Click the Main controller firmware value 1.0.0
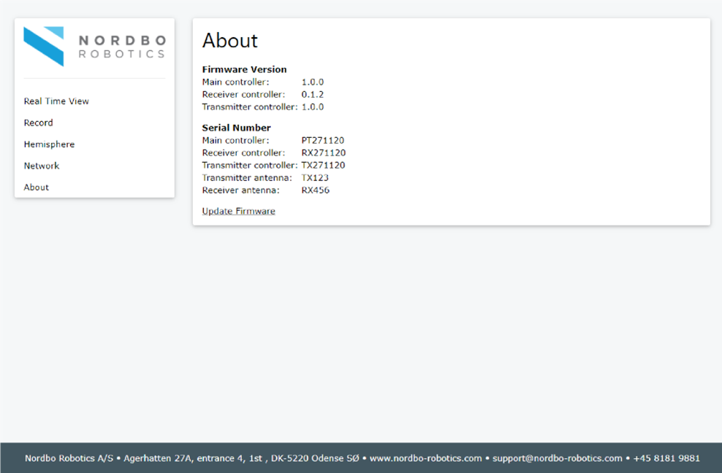 [x=313, y=82]
